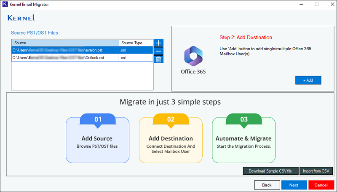Click the + Add destination button
Image resolution: width=337 pixels, height=192 pixels.
[308, 80]
